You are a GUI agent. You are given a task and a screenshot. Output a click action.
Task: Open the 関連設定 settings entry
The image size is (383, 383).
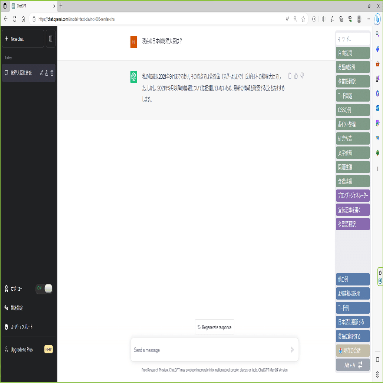pos(17,308)
